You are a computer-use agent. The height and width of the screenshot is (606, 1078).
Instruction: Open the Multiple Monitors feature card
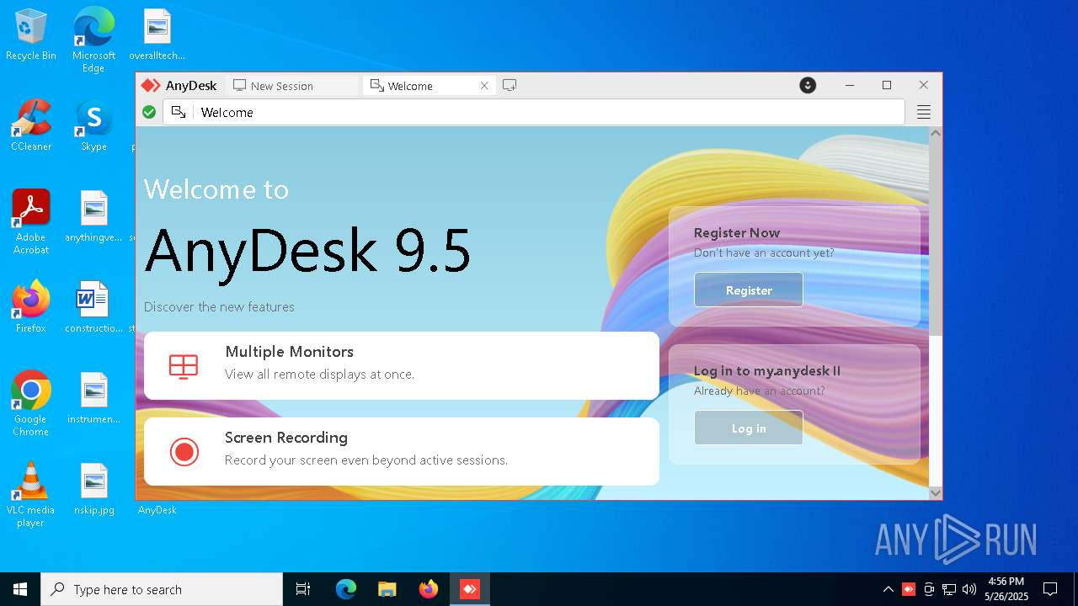point(402,365)
